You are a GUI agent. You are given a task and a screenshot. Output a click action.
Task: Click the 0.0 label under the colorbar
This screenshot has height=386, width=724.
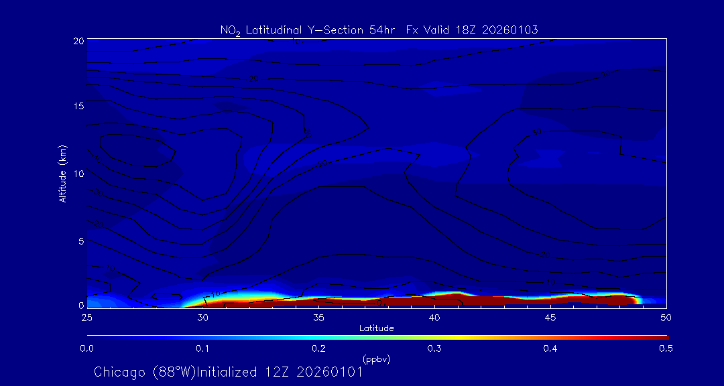point(86,348)
